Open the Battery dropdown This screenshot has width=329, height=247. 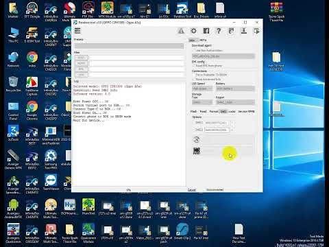235,89
